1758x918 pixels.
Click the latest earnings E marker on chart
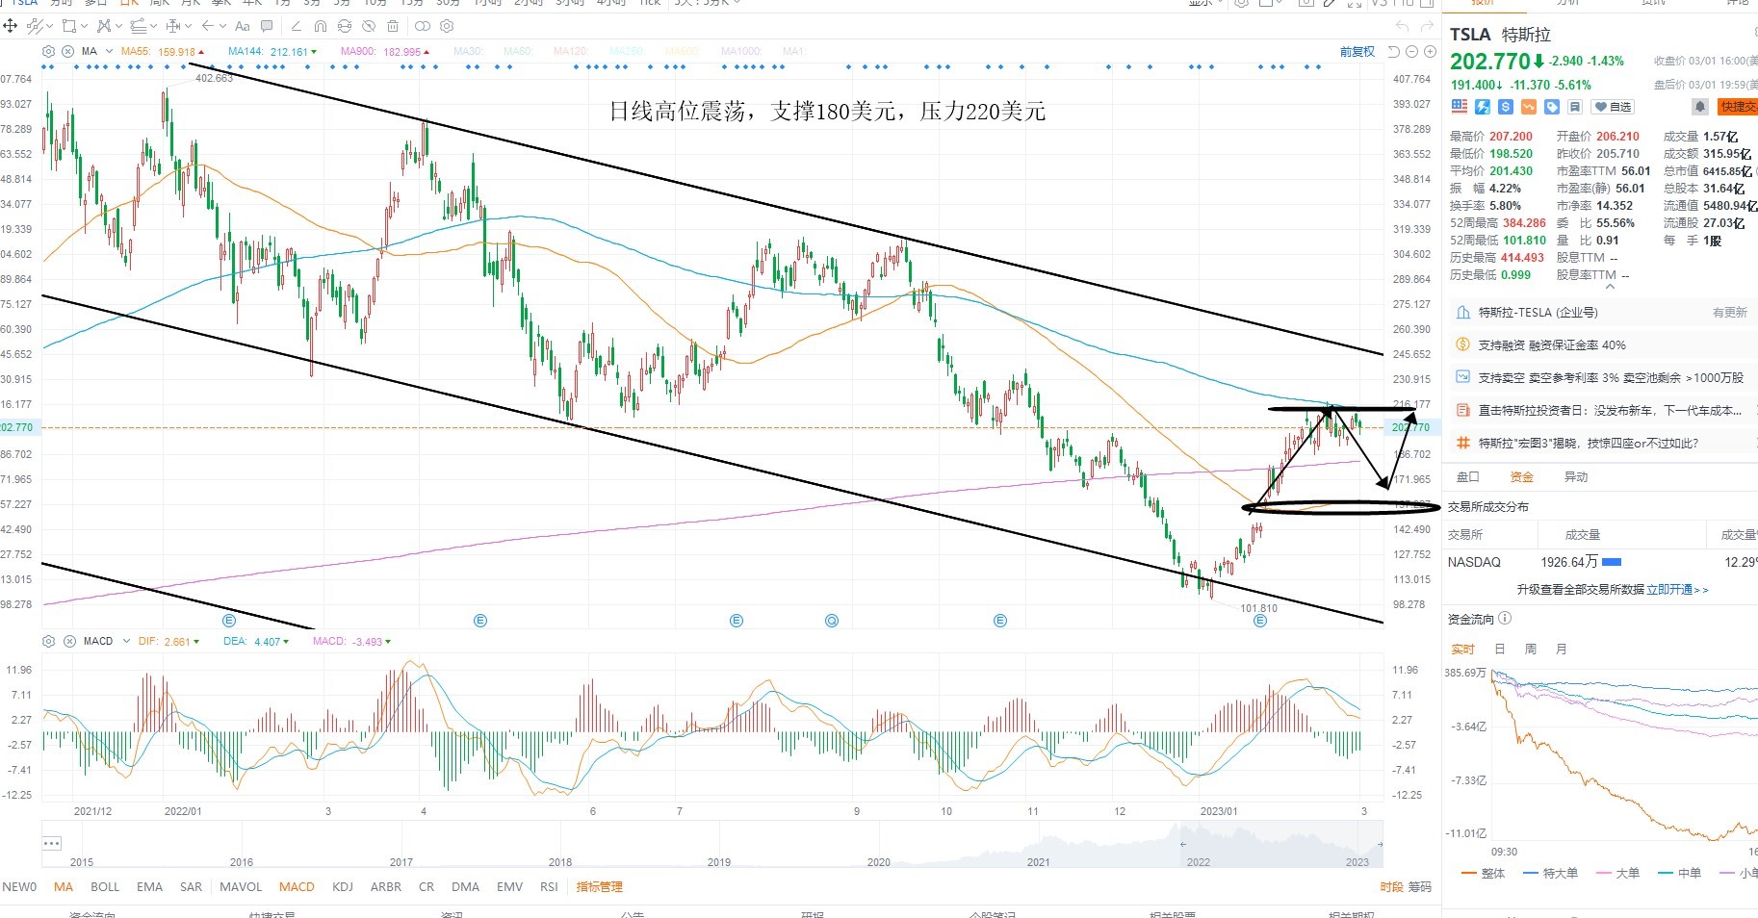click(1259, 621)
